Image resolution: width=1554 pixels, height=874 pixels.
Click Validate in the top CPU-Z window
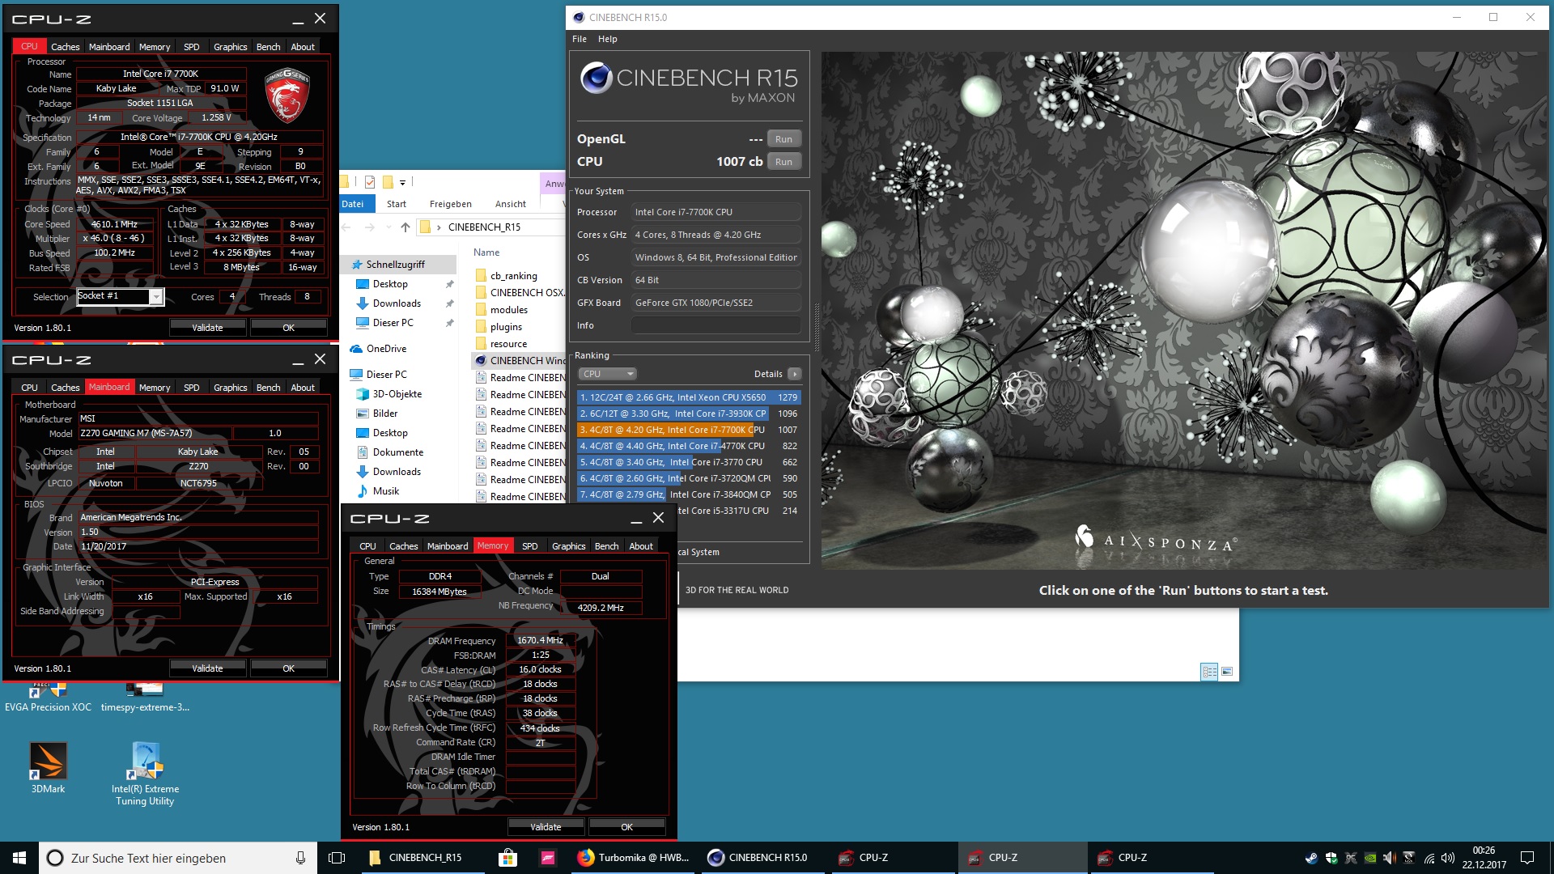coord(207,328)
